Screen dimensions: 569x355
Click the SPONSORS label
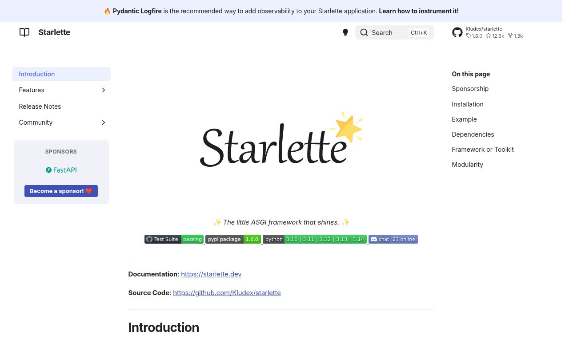[x=61, y=152]
